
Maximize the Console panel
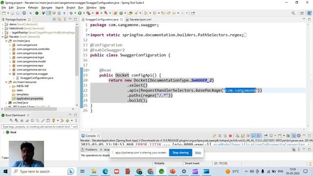(309, 136)
